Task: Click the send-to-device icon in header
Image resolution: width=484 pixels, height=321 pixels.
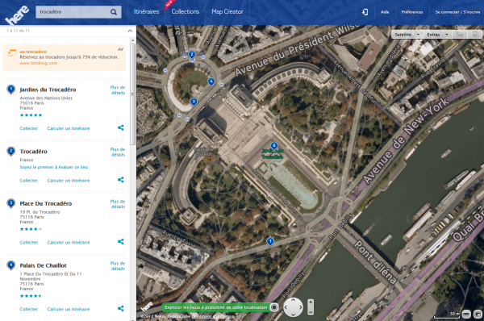Action: 365,12
